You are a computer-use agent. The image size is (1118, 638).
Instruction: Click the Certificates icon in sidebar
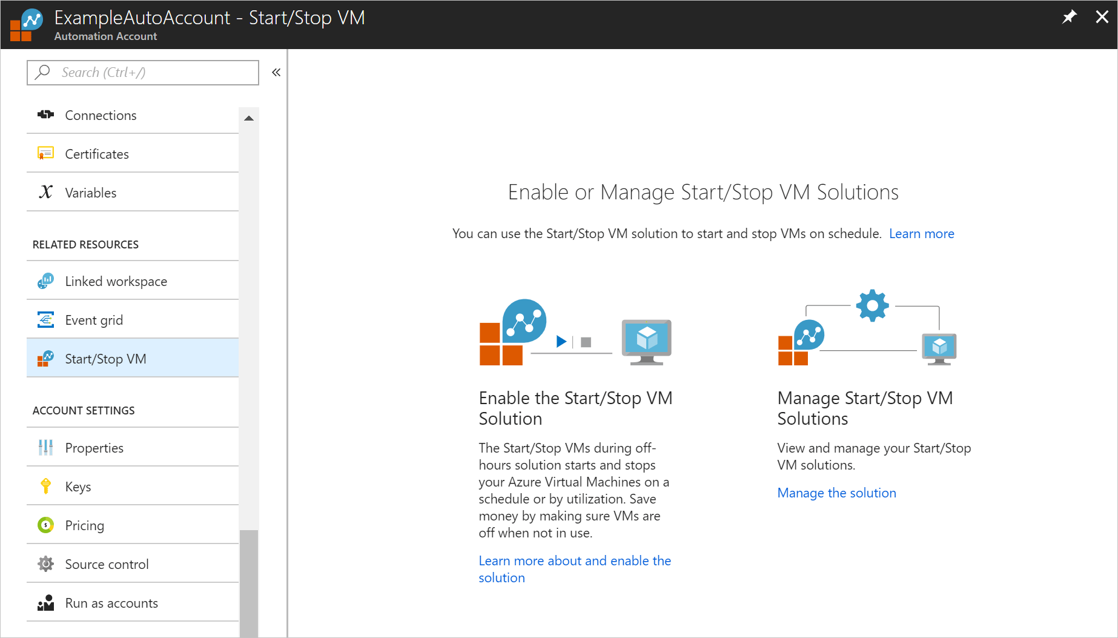tap(45, 153)
